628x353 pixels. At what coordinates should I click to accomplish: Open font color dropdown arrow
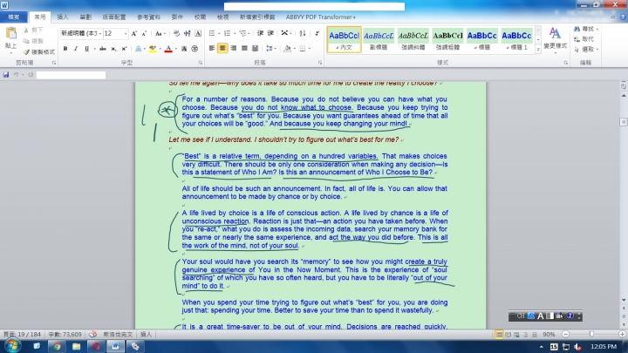click(x=175, y=49)
